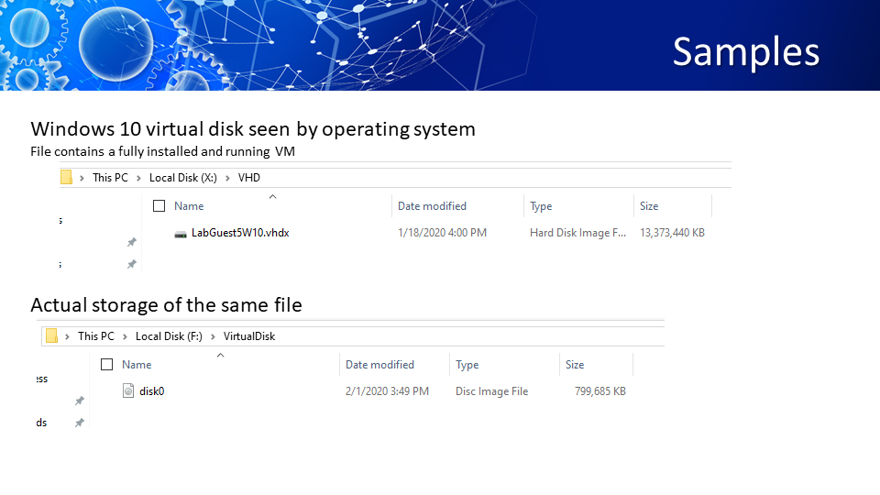This screenshot has height=495, width=880.
Task: Expand the chevron before the VirtualDisk breadcrumb
Action: 213,336
